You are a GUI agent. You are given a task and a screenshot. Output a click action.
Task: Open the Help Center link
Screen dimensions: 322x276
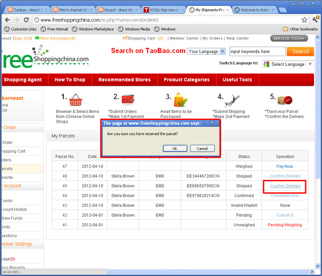click(238, 39)
